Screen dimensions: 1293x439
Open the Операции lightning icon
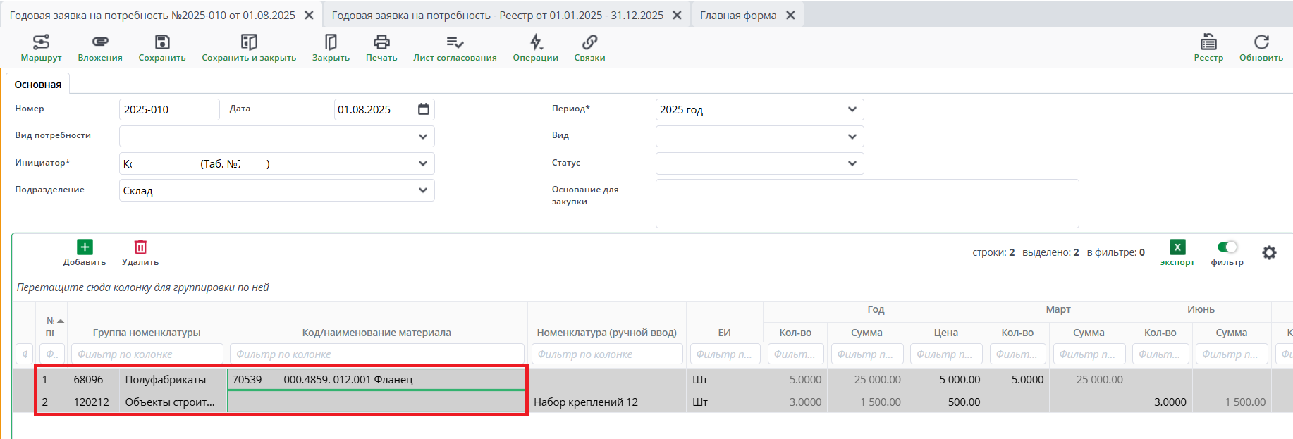pyautogui.click(x=536, y=43)
